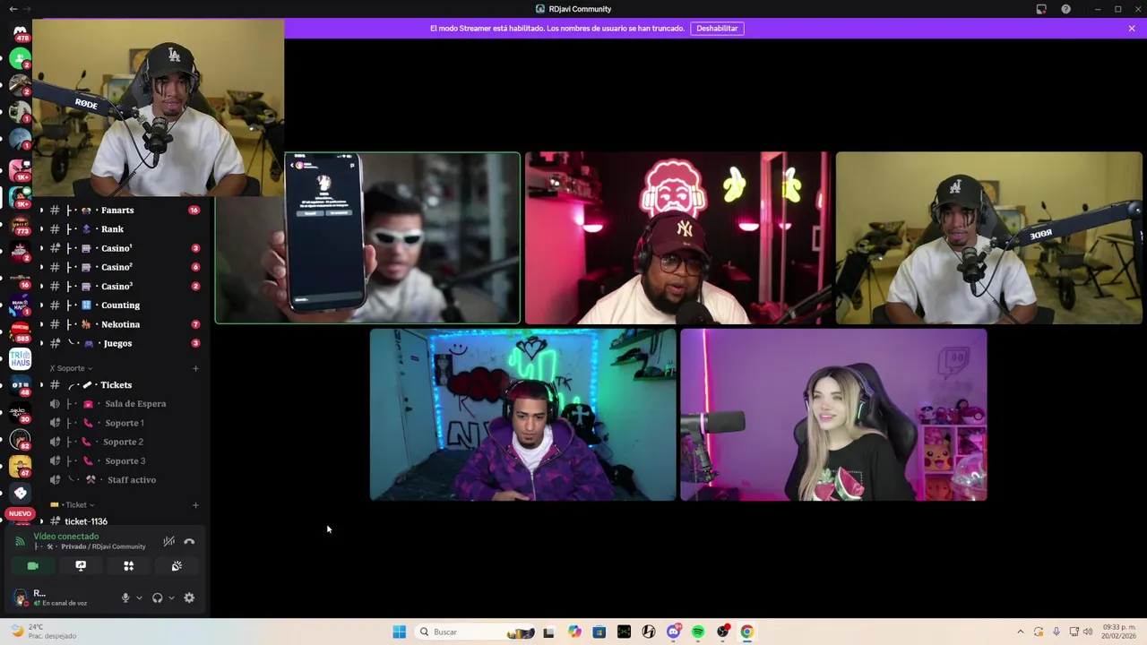
Task: Toggle the camera in the voice panel
Action: (x=33, y=566)
